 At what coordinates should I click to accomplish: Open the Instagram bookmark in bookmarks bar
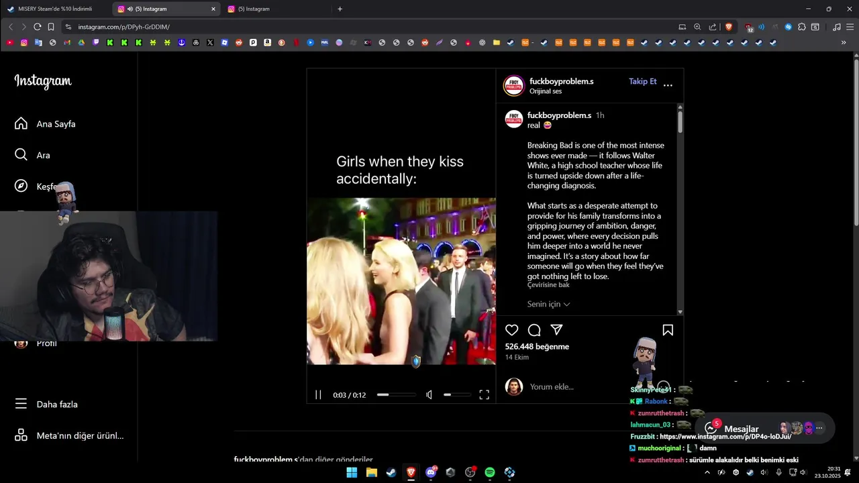click(x=24, y=42)
